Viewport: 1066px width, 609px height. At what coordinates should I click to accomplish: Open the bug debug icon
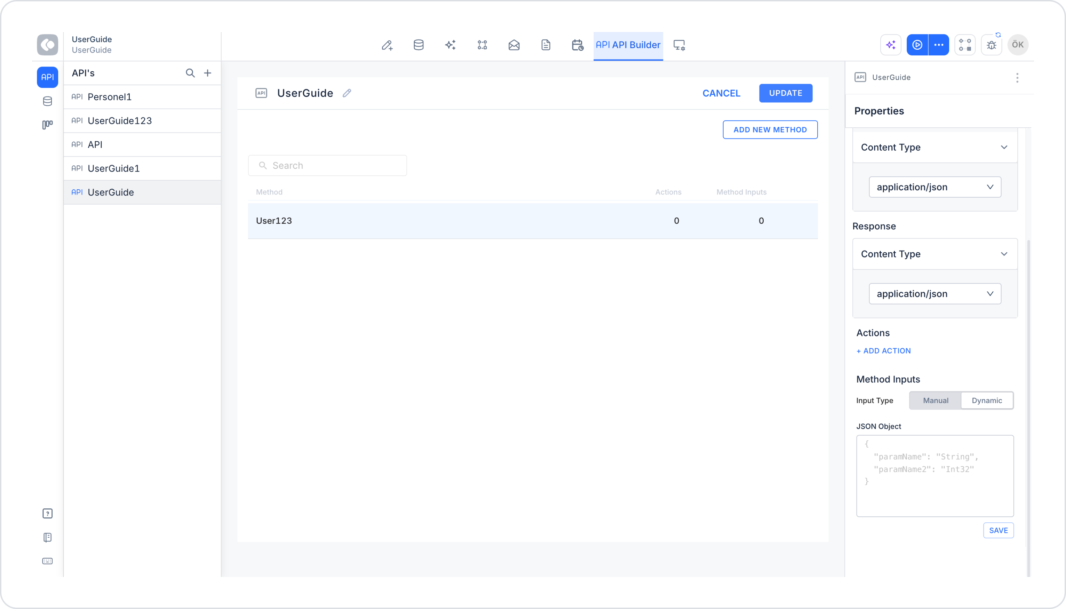(x=992, y=45)
